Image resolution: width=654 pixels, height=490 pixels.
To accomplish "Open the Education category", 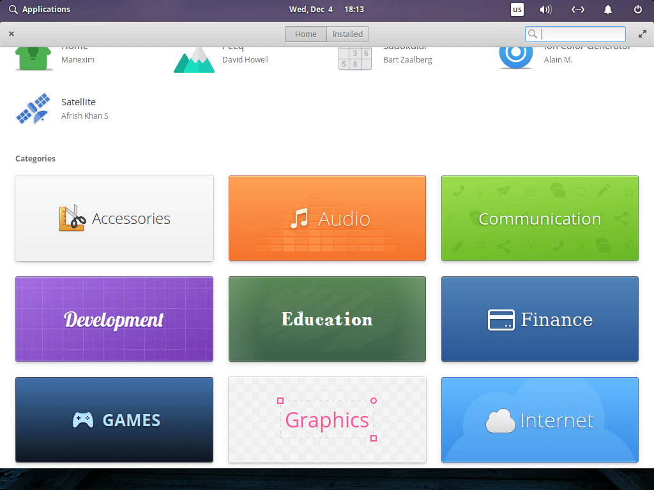I will pos(327,319).
